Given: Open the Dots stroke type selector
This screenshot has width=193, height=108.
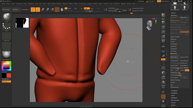Looking at the screenshot, I should tap(7, 27).
